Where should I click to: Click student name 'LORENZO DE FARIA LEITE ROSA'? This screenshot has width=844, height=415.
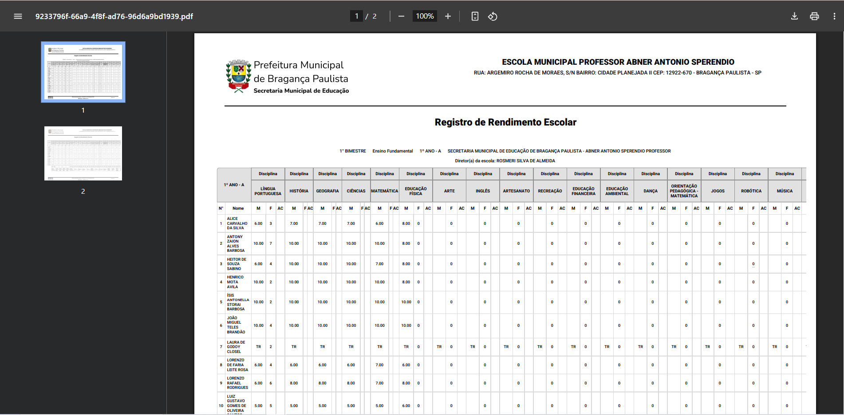237,365
